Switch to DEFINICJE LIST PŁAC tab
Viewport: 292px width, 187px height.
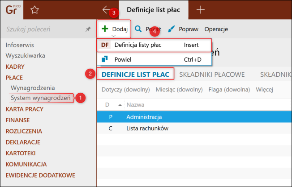[135, 75]
